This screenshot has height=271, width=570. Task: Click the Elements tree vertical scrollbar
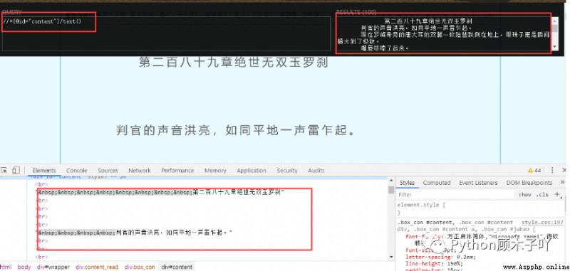click(x=390, y=218)
